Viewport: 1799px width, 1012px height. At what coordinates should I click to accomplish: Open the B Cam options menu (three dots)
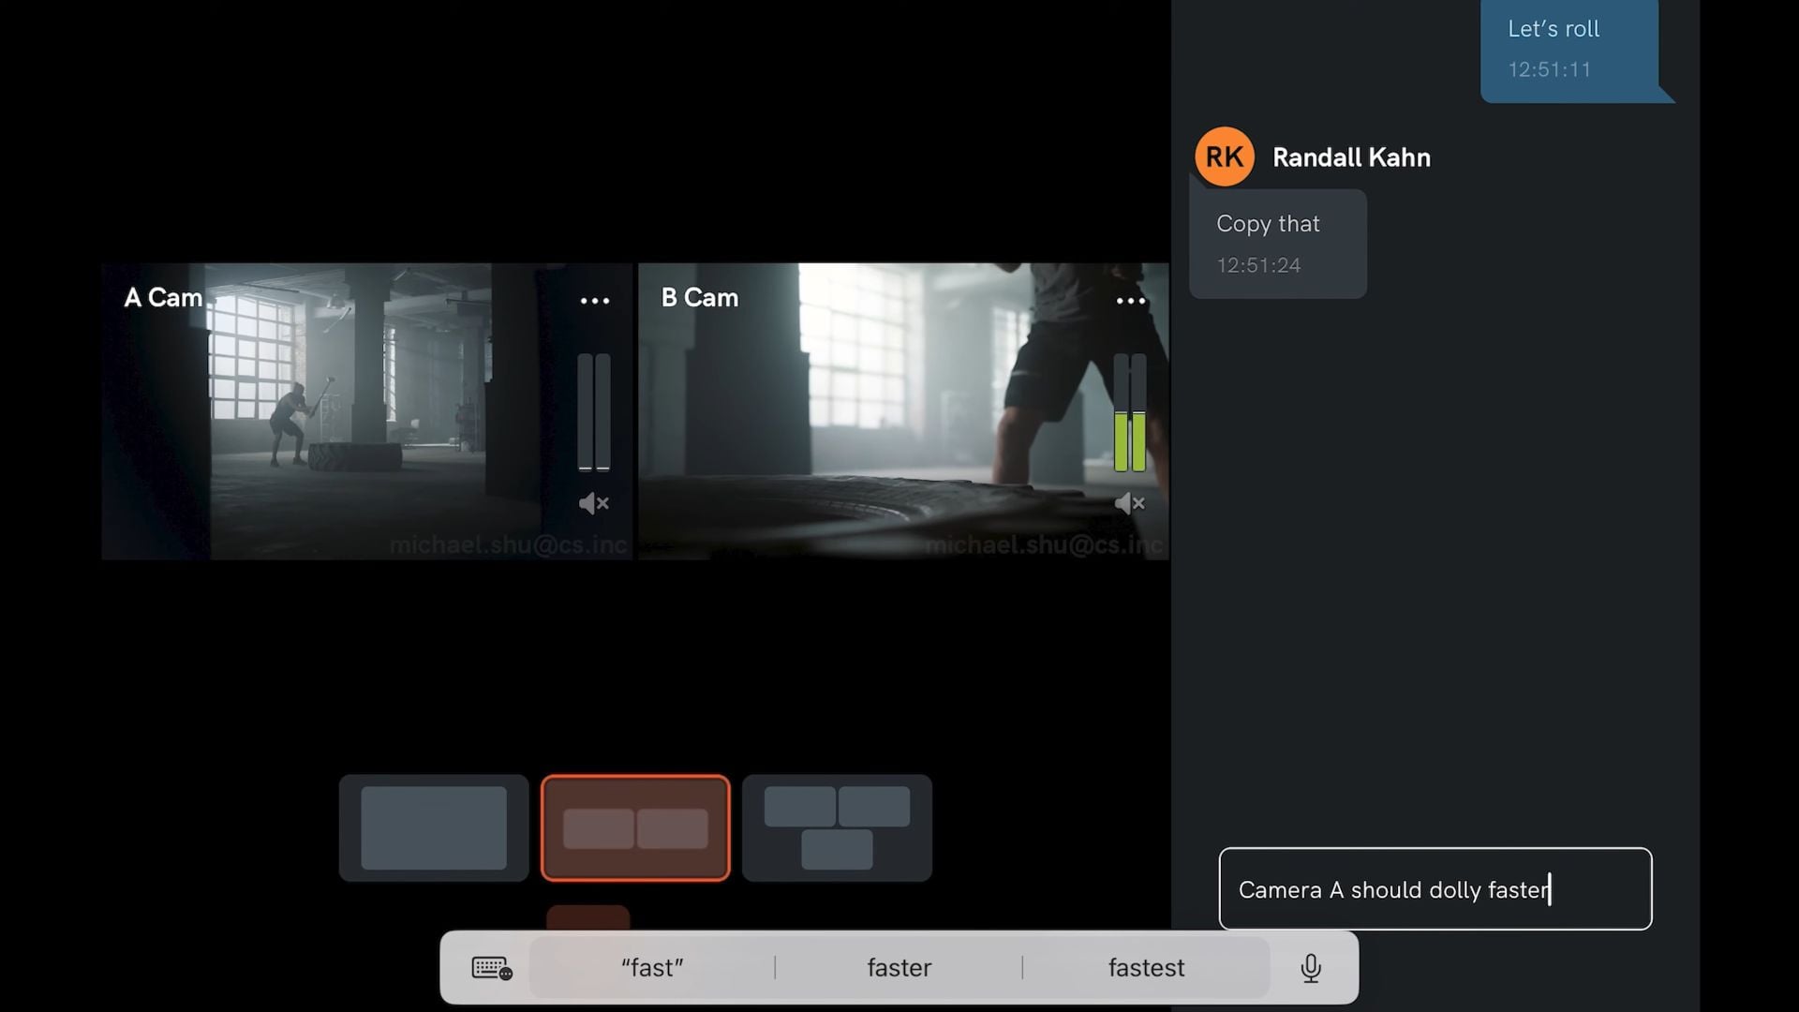1131,301
